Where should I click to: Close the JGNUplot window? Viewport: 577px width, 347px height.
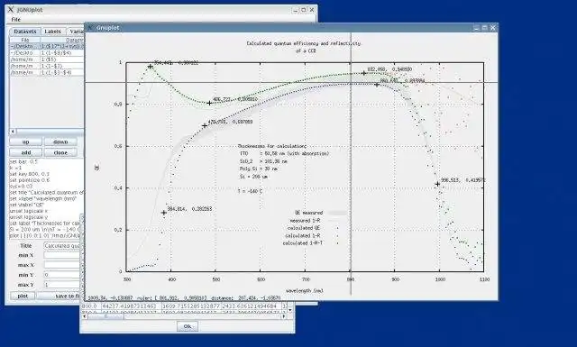click(312, 10)
